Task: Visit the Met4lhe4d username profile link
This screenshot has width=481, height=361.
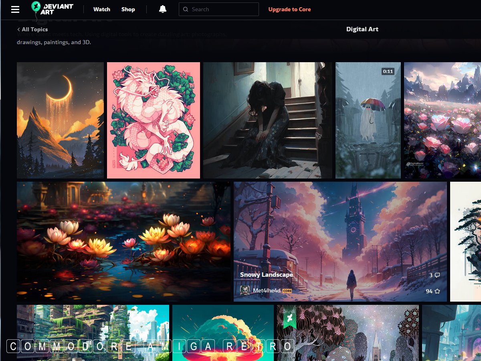Action: point(267,290)
